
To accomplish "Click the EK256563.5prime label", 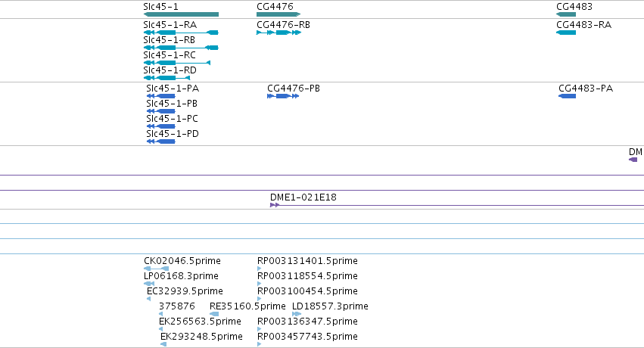I will coord(200,322).
